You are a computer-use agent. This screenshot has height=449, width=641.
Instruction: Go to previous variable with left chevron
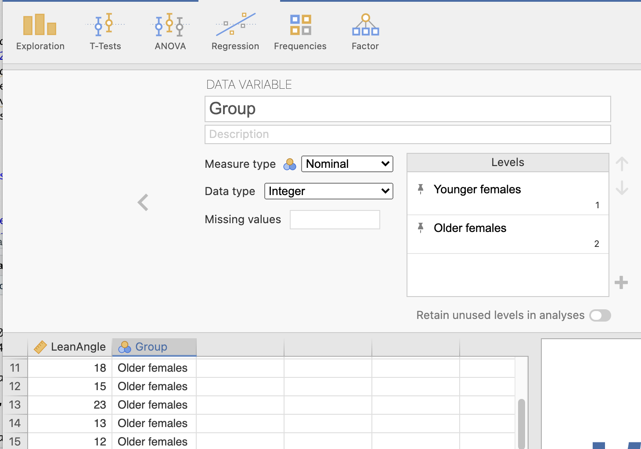(x=143, y=203)
